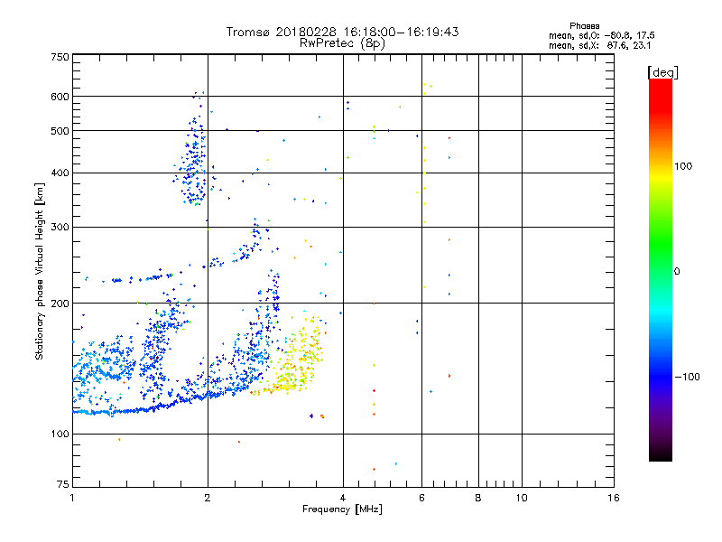Click the "RwPretec (8p)" subtitle
722x542 pixels.
coord(342,43)
